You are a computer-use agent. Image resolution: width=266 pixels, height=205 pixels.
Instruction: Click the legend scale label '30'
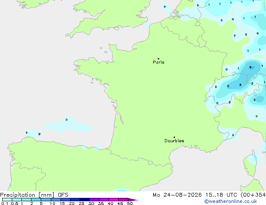click(91, 203)
